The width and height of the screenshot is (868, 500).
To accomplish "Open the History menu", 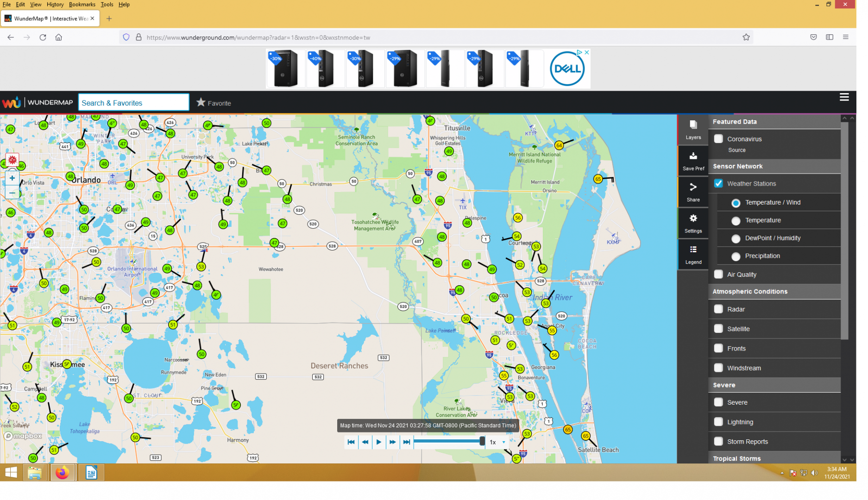I will click(56, 5).
